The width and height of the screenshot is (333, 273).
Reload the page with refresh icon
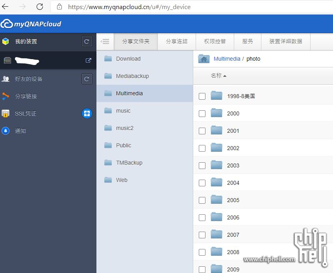[x=40, y=7]
